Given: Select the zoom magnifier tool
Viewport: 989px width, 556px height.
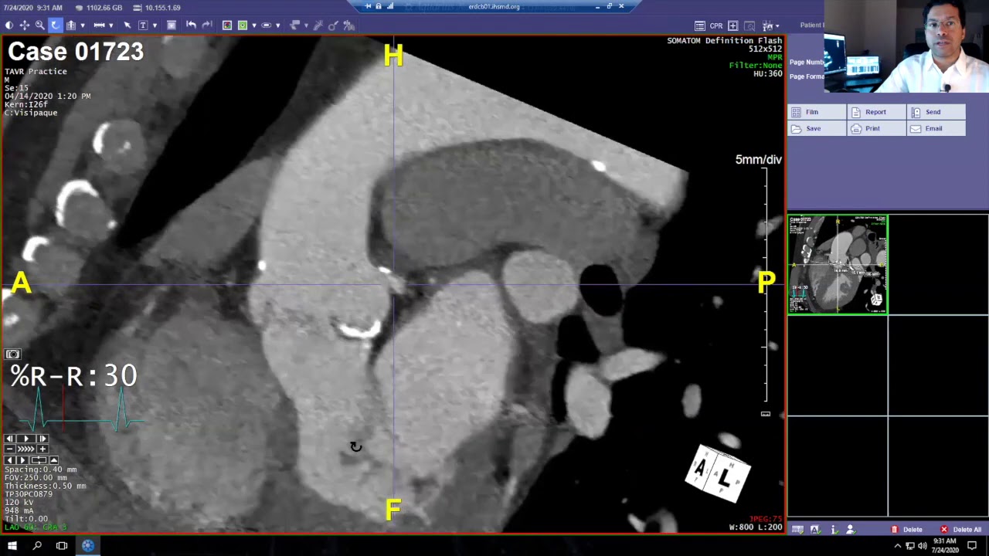Looking at the screenshot, I should 39,25.
